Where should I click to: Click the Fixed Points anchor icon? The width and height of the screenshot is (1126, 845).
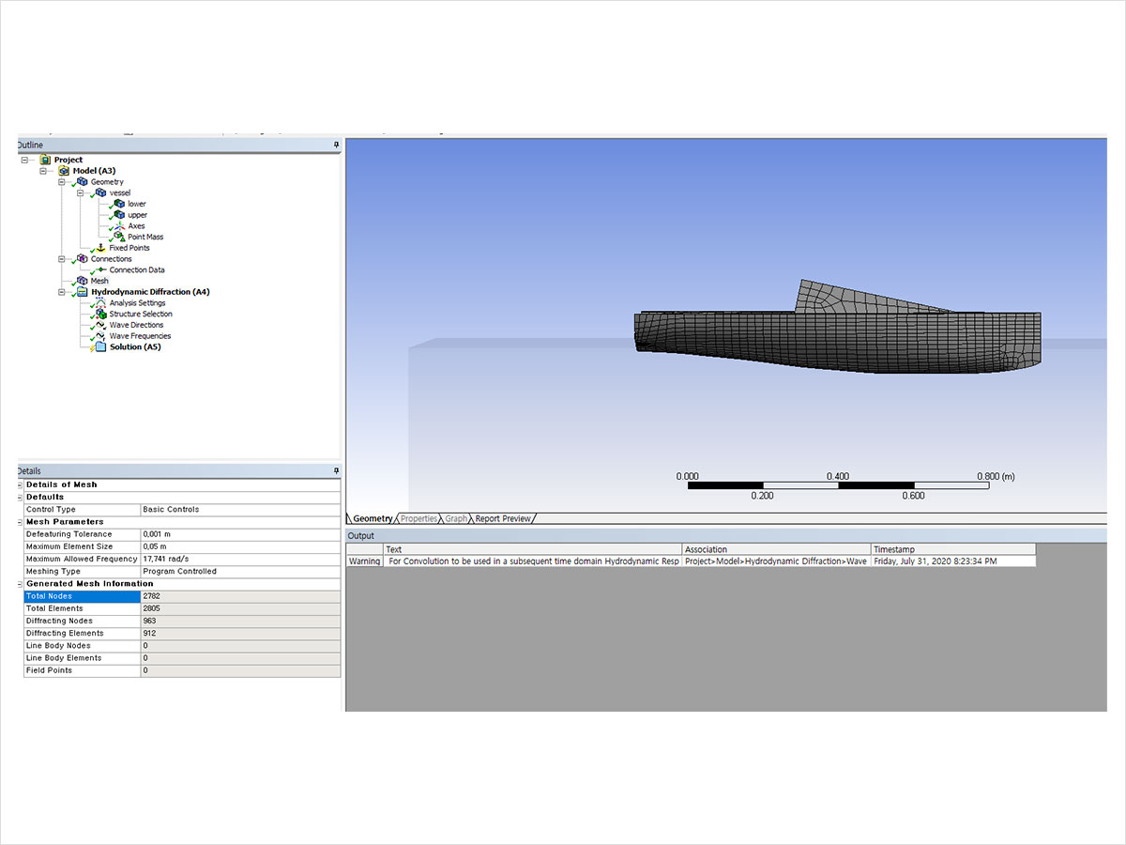100,248
